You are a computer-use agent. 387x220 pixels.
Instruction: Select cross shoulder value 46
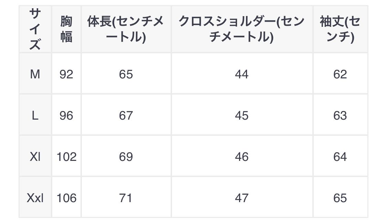coord(241,157)
